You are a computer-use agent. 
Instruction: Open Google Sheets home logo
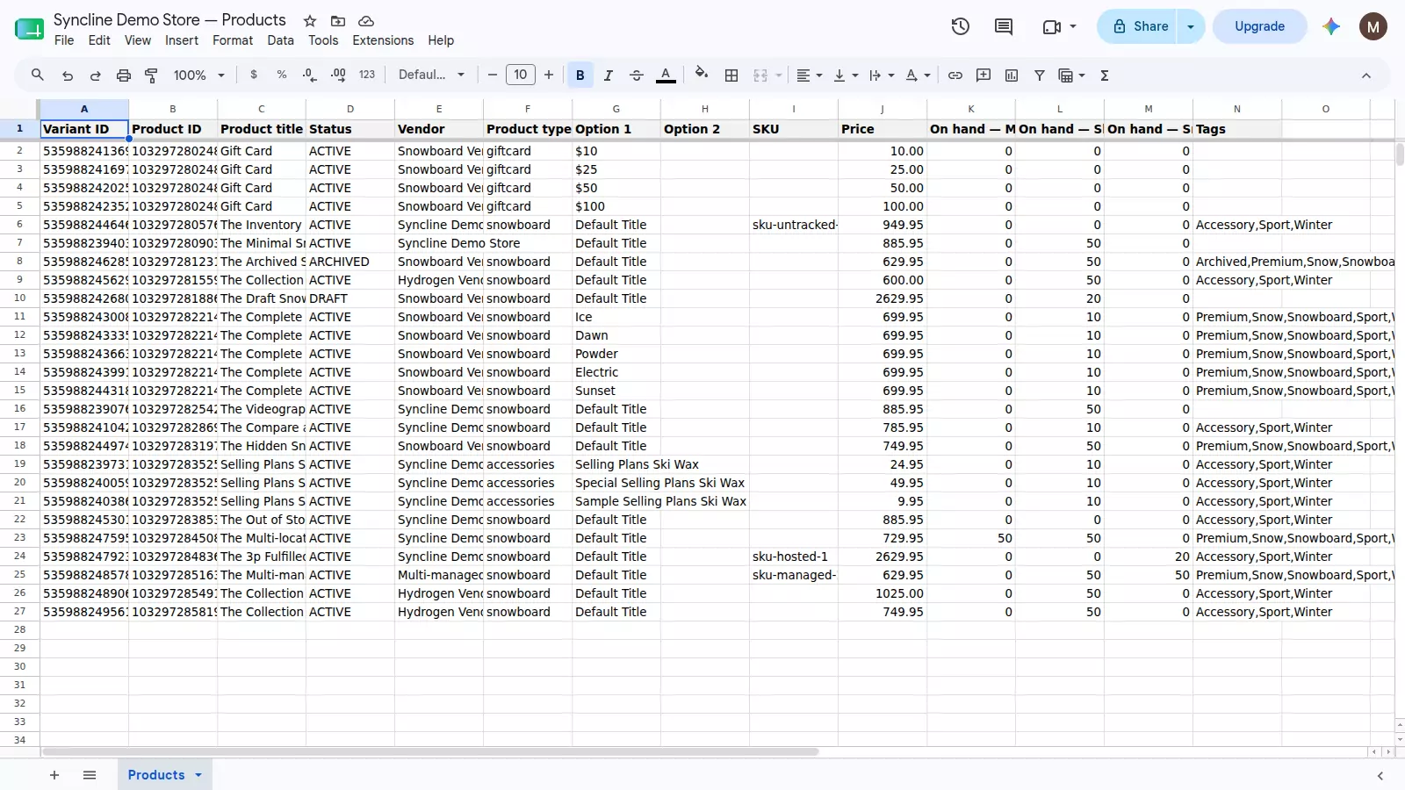tap(29, 29)
